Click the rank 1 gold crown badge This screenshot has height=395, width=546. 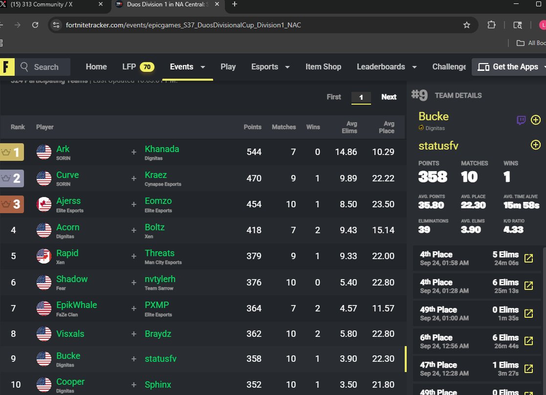click(x=12, y=152)
